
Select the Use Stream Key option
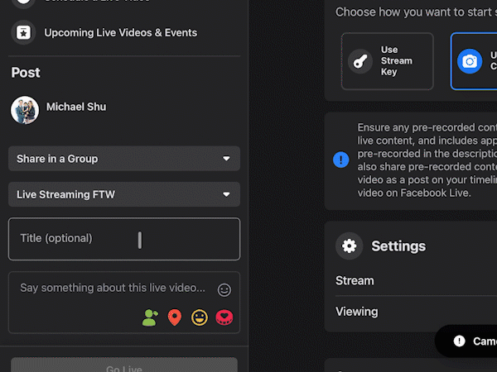387,61
